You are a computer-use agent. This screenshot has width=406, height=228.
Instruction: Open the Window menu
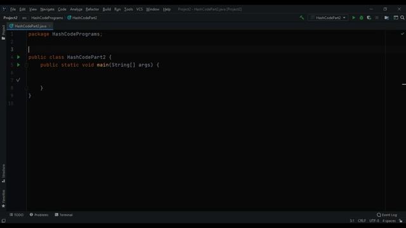[153, 9]
